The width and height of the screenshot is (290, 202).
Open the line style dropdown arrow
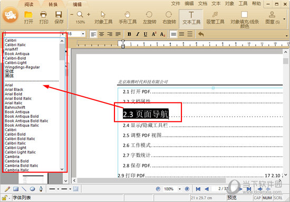point(58,189)
